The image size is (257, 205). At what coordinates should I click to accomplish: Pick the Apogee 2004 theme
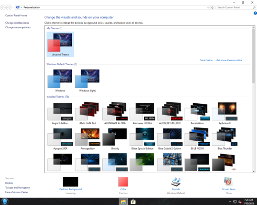coord(60,139)
